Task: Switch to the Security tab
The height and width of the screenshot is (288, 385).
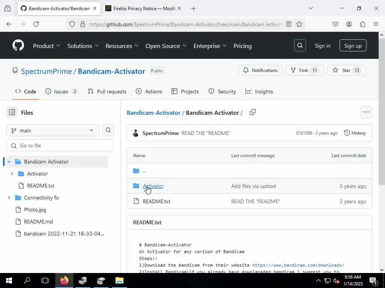Action: 222,91
